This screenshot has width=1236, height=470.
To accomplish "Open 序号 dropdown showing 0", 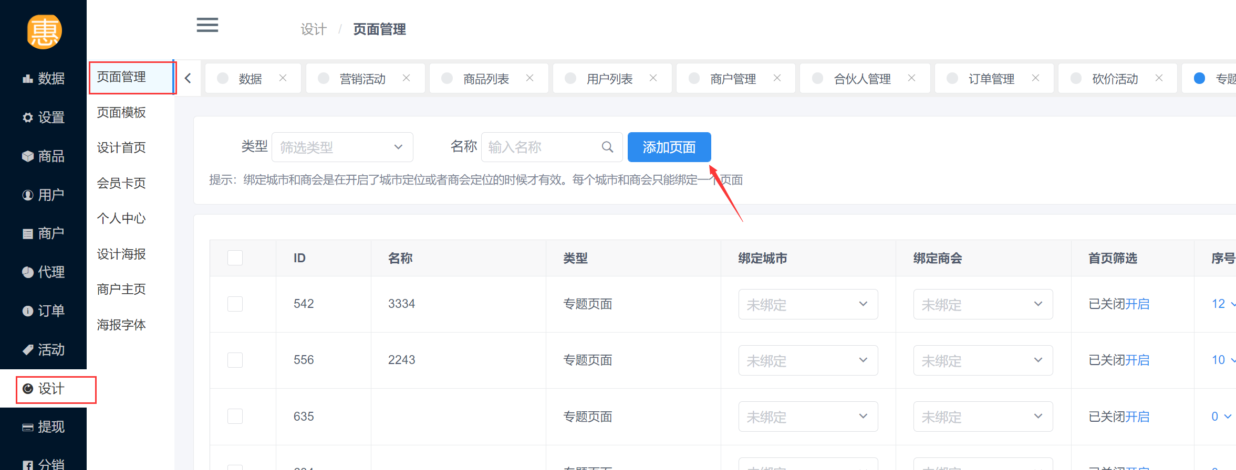I will pos(1222,416).
